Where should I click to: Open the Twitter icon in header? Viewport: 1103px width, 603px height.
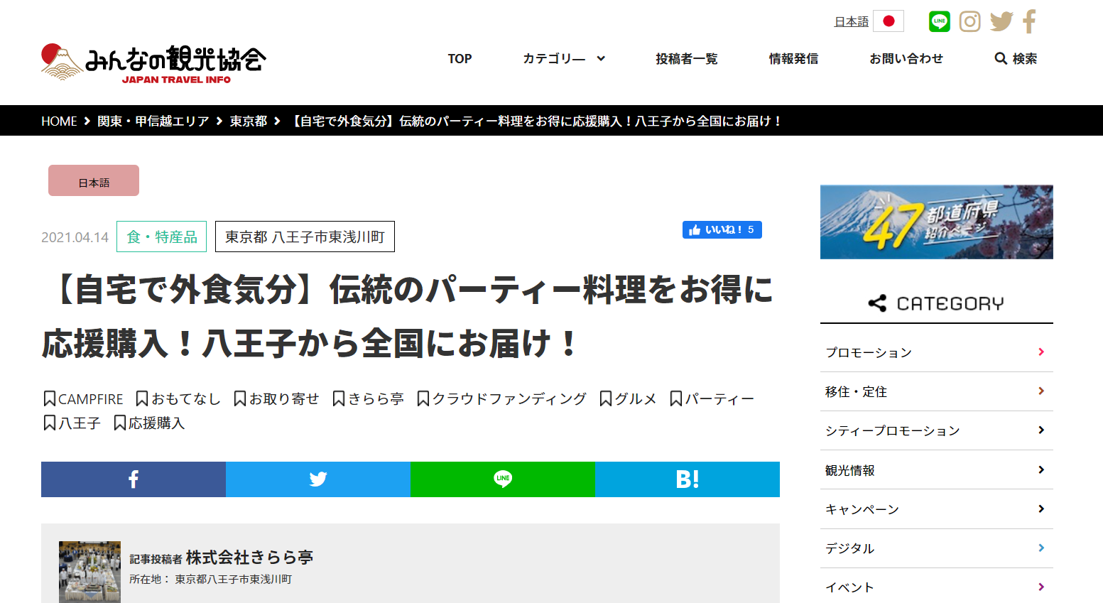tap(1001, 21)
